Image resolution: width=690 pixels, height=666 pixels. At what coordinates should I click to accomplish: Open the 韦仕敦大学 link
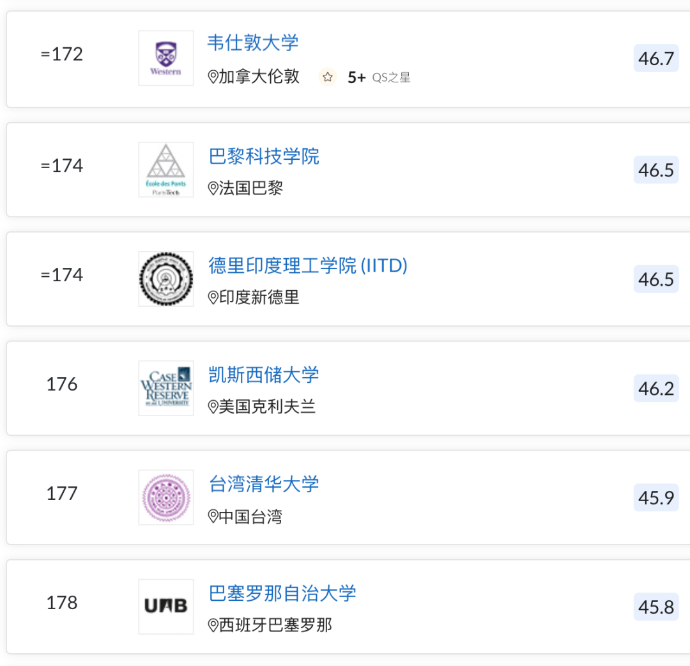pyautogui.click(x=253, y=43)
